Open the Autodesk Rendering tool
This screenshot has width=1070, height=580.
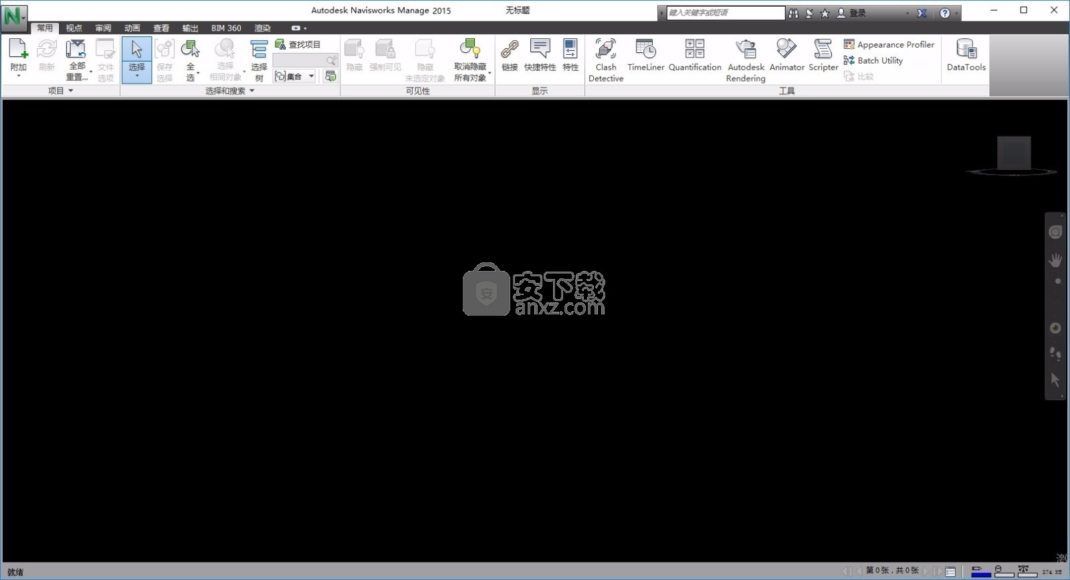[746, 60]
